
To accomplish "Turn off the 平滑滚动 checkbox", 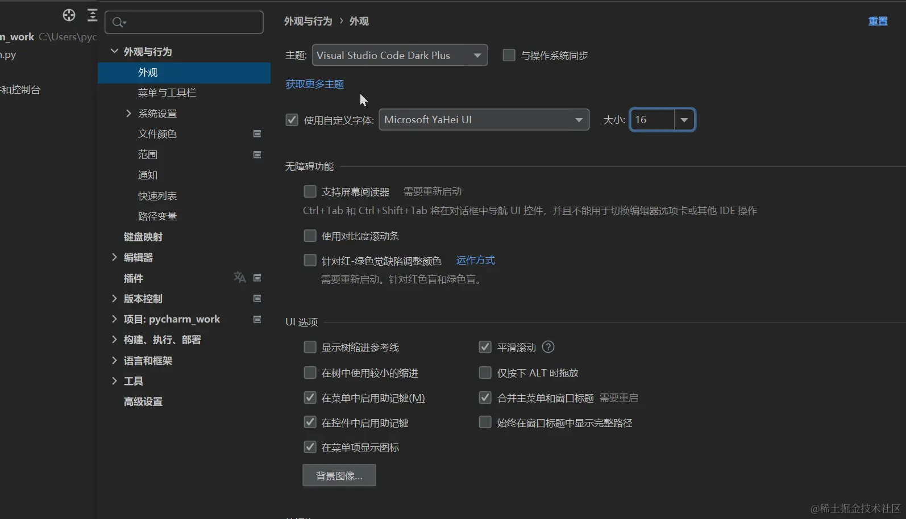I will [485, 347].
